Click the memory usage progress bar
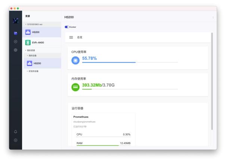Viewport: 226px width, 162px height. click(130, 89)
